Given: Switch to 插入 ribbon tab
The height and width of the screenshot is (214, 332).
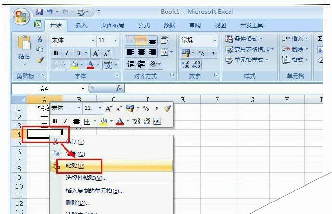Looking at the screenshot, I should [81, 25].
